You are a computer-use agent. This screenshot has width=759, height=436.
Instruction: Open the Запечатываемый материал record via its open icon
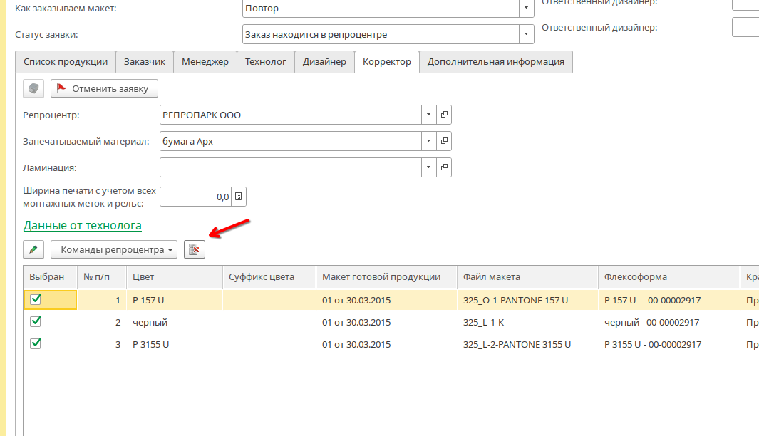[443, 141]
